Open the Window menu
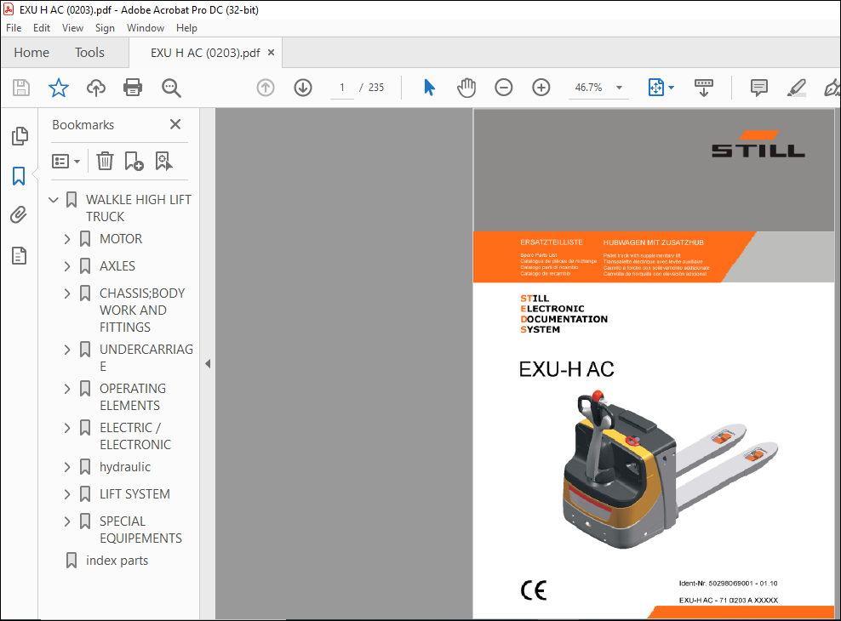Screen dimensions: 841x621 point(146,28)
